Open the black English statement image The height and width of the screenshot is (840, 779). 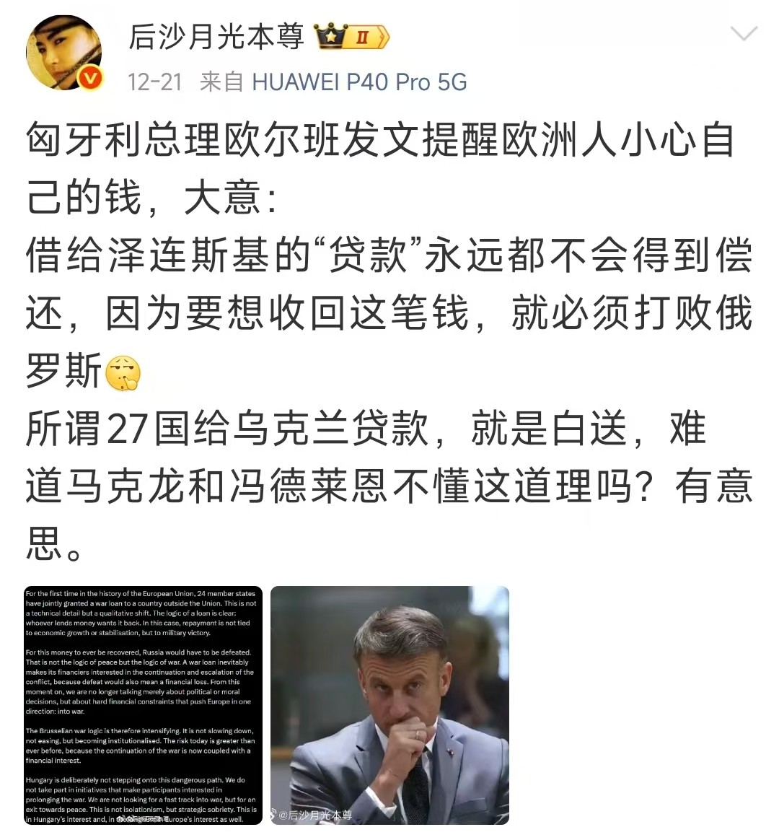coord(143,706)
